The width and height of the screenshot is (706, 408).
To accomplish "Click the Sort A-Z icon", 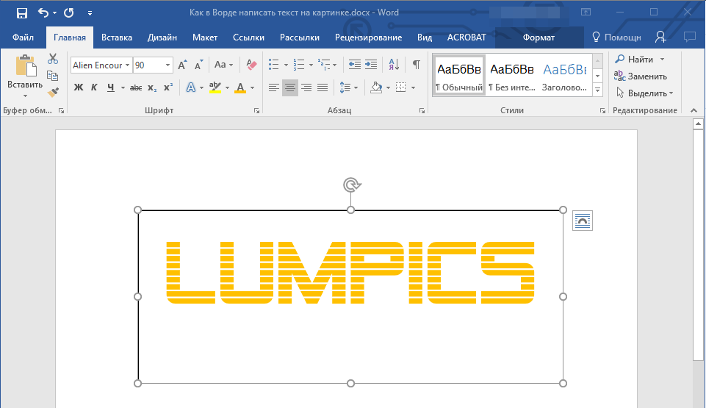I will [x=393, y=65].
